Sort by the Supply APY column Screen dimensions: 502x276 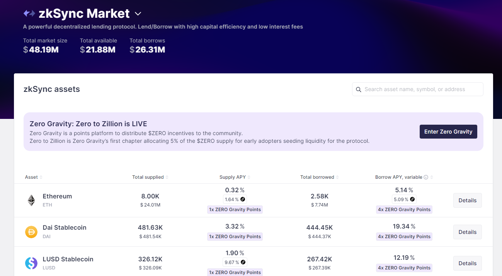click(235, 177)
